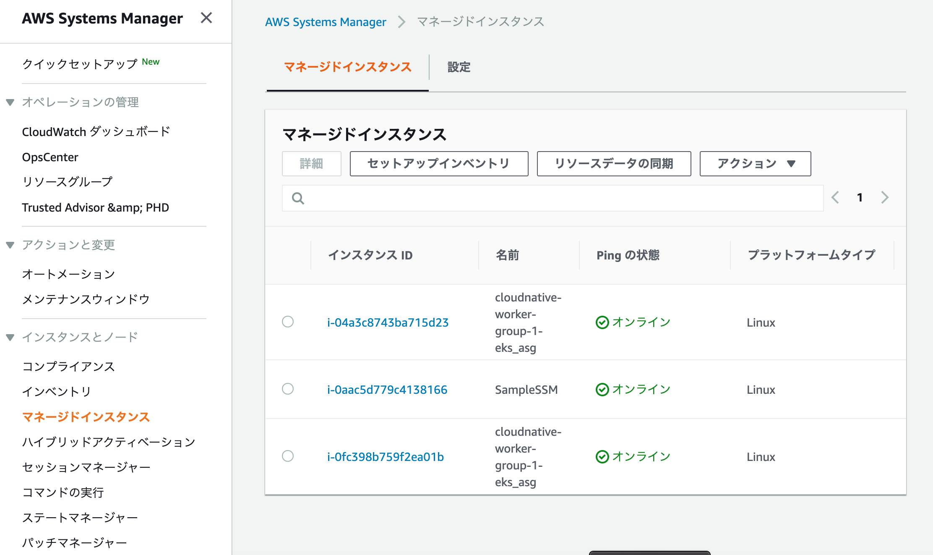This screenshot has width=933, height=555.
Task: Open the アクション dropdown menu
Action: (x=755, y=164)
